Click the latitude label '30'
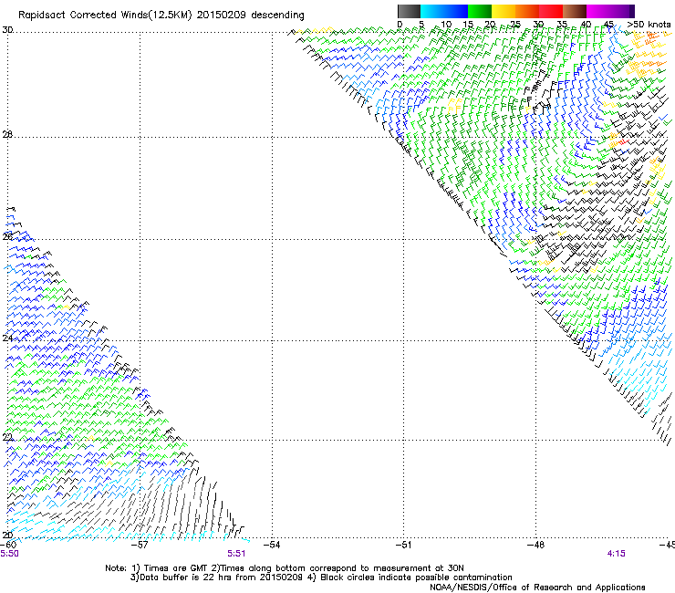Viewport: 675px width, 593px height. (x=7, y=30)
